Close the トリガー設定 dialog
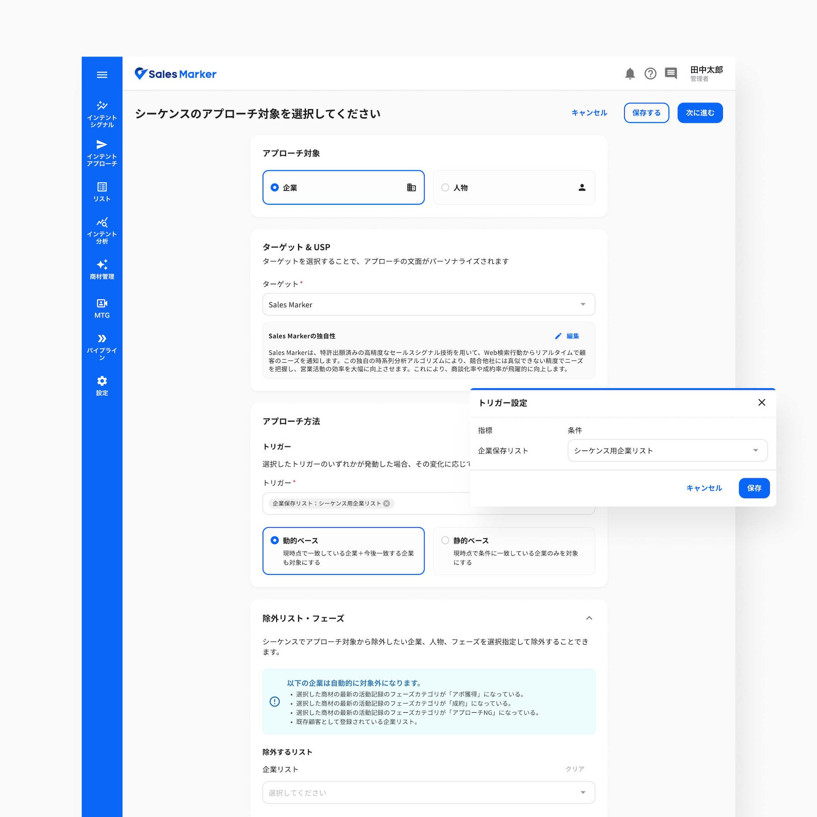Viewport: 817px width, 817px height. click(762, 403)
